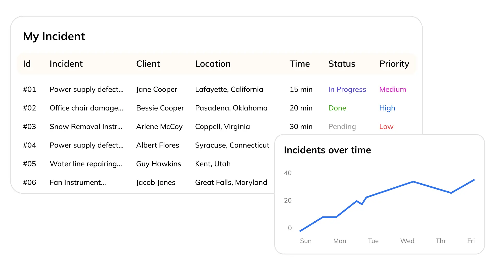Open the Snow Removal Instr... incident
This screenshot has width=495, height=270.
[x=86, y=127]
